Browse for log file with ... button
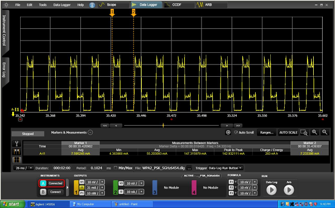Screen dimensions: 335x208 click(189, 168)
